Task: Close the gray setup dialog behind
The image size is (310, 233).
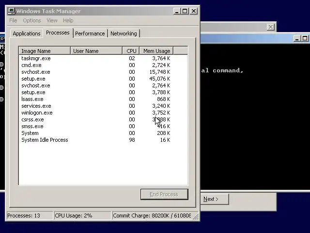Action: tap(270, 27)
